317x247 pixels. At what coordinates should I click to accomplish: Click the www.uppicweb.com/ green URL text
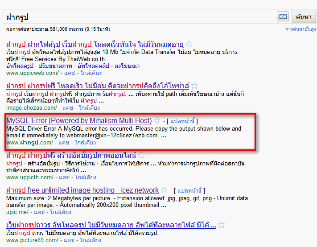click(33, 73)
